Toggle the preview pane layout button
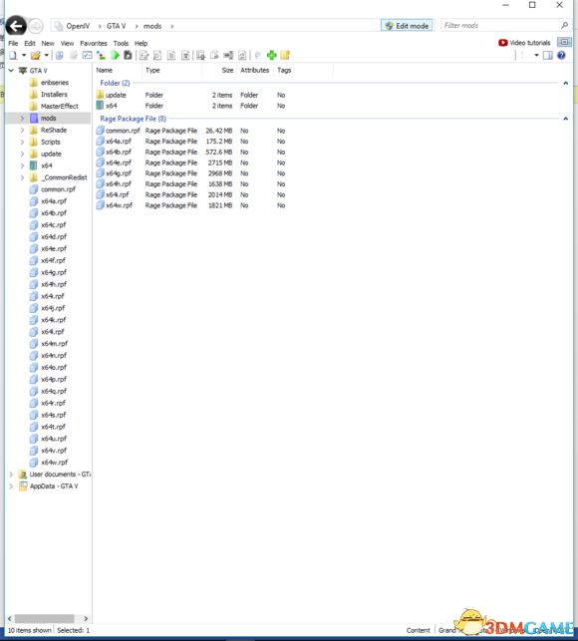Image resolution: width=578 pixels, height=641 pixels. coord(548,55)
